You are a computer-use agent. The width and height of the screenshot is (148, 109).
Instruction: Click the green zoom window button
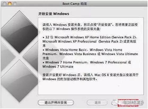[x=15, y=4]
